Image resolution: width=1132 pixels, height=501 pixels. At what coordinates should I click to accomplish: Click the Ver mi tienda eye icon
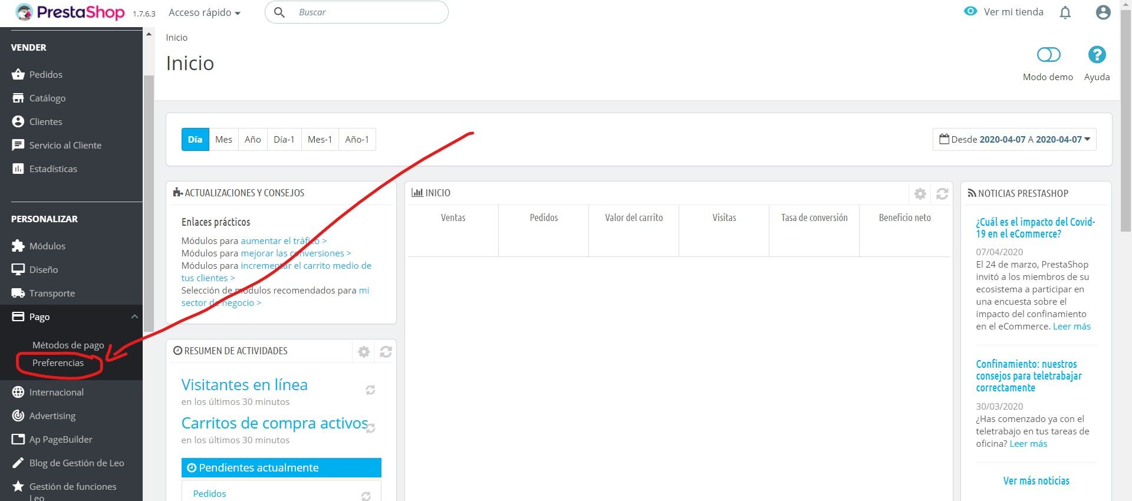coord(970,11)
